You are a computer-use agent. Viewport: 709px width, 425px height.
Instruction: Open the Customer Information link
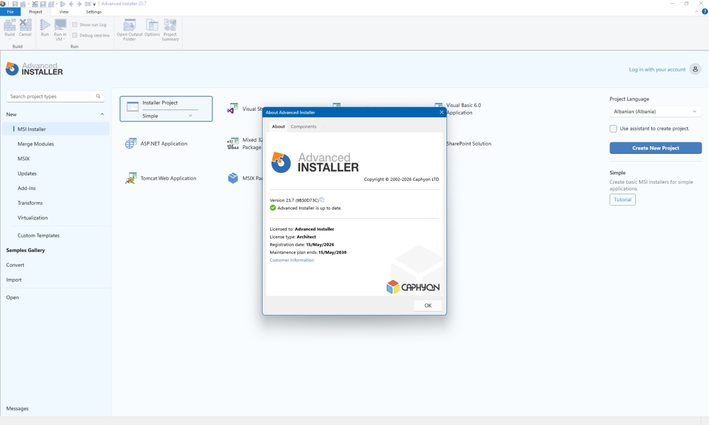(x=292, y=260)
